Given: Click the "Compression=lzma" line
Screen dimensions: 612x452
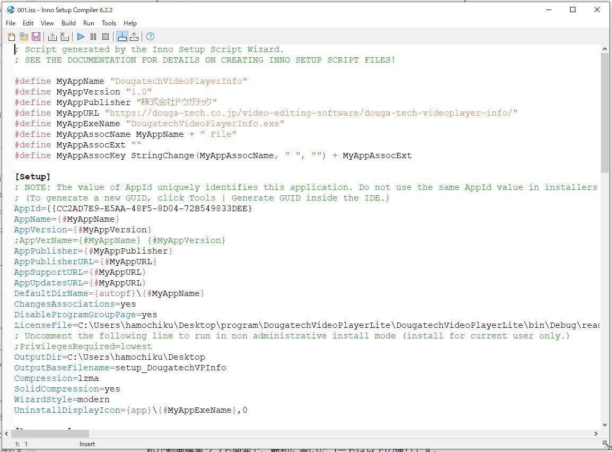Looking at the screenshot, I should pos(57,378).
